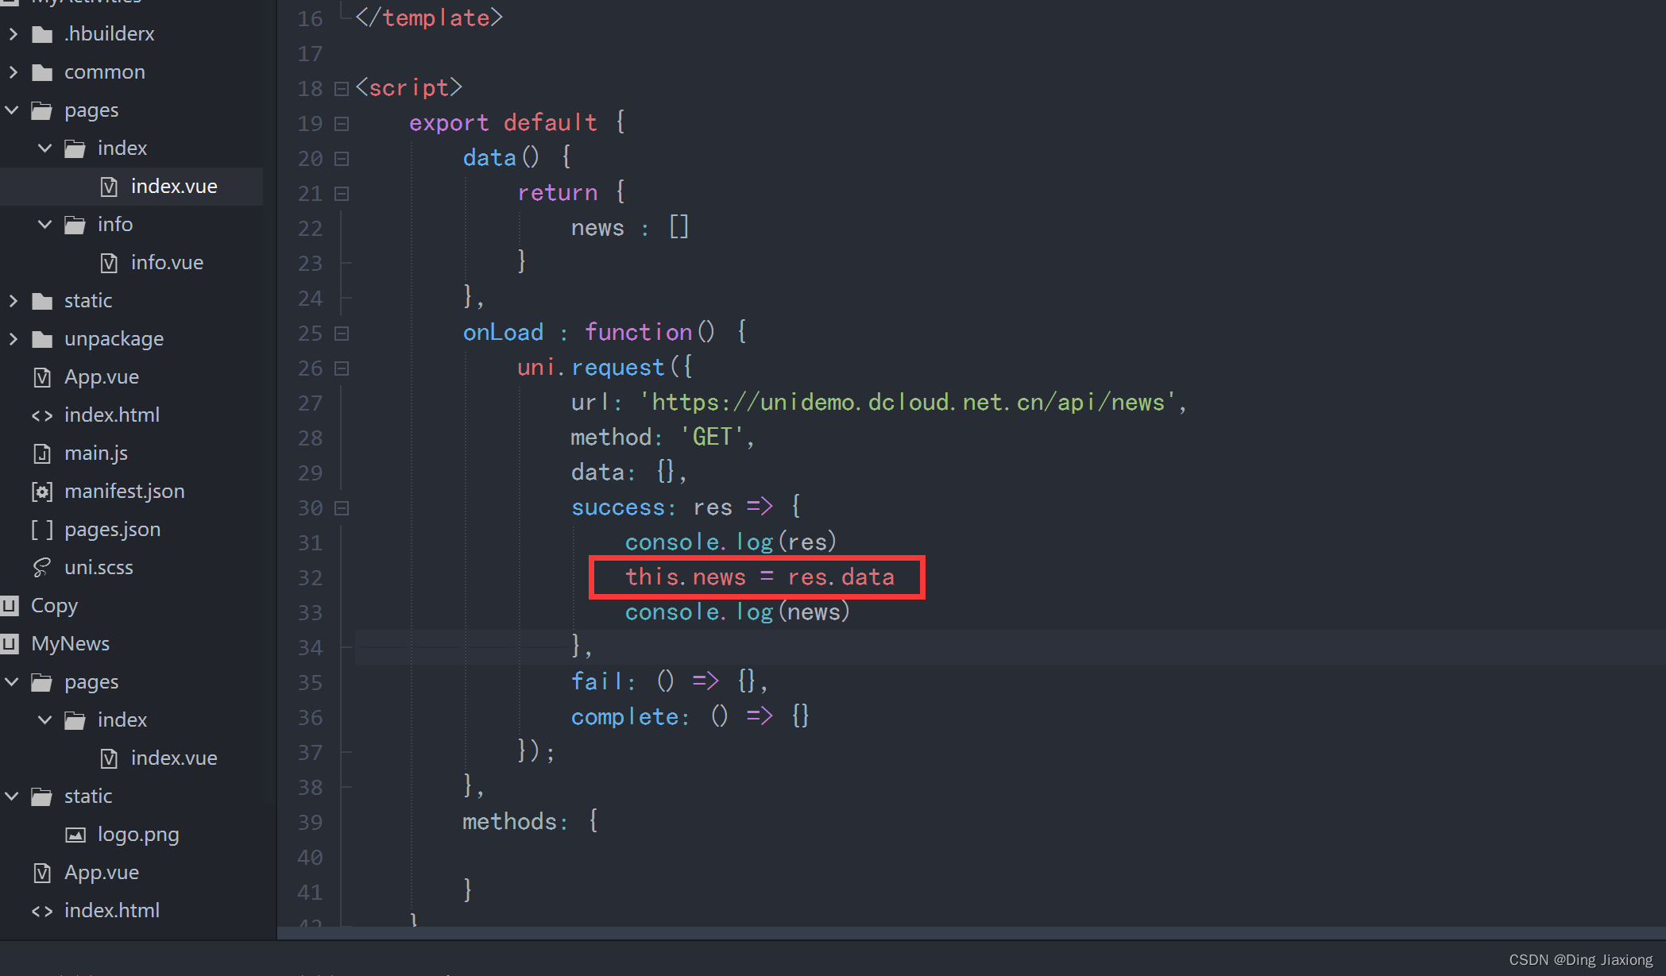Click the top index.html code icon
This screenshot has height=976, width=1666.
point(42,415)
